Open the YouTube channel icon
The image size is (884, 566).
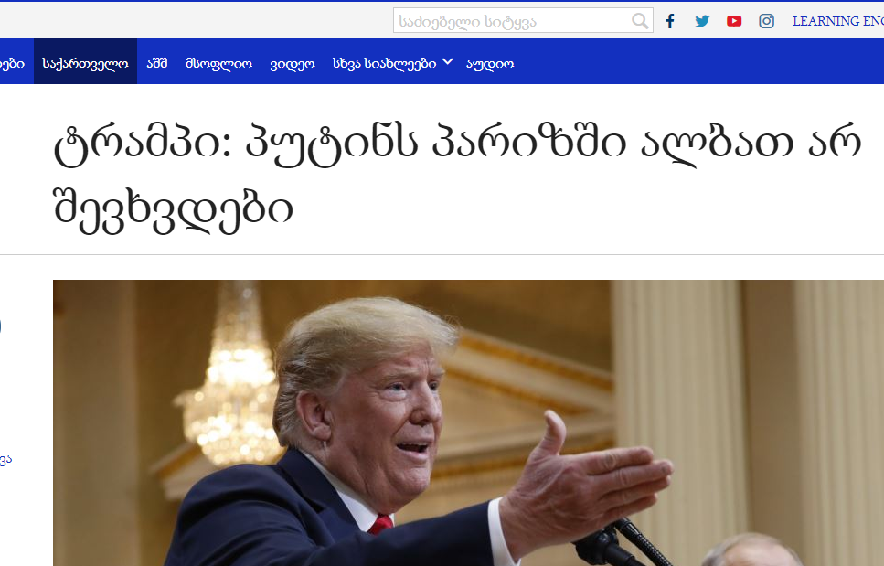click(x=734, y=21)
